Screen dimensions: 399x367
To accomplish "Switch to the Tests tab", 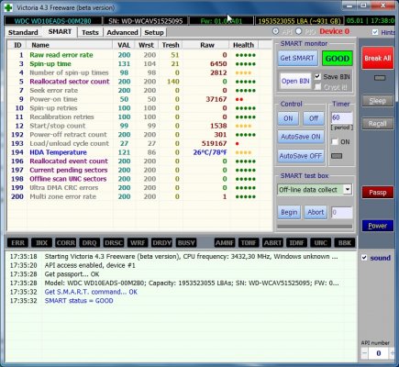I will coord(90,32).
